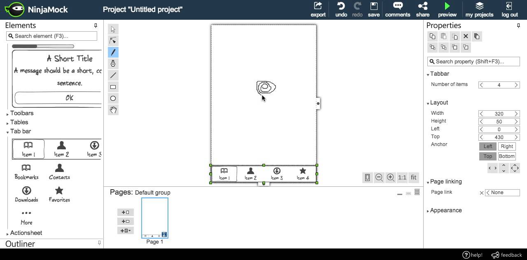Pick the Contacts tab element
This screenshot has height=260, width=527.
click(59, 172)
